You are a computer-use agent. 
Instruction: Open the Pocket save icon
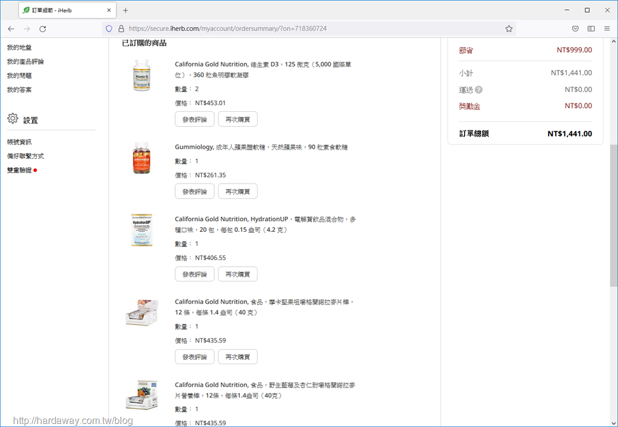pos(575,28)
